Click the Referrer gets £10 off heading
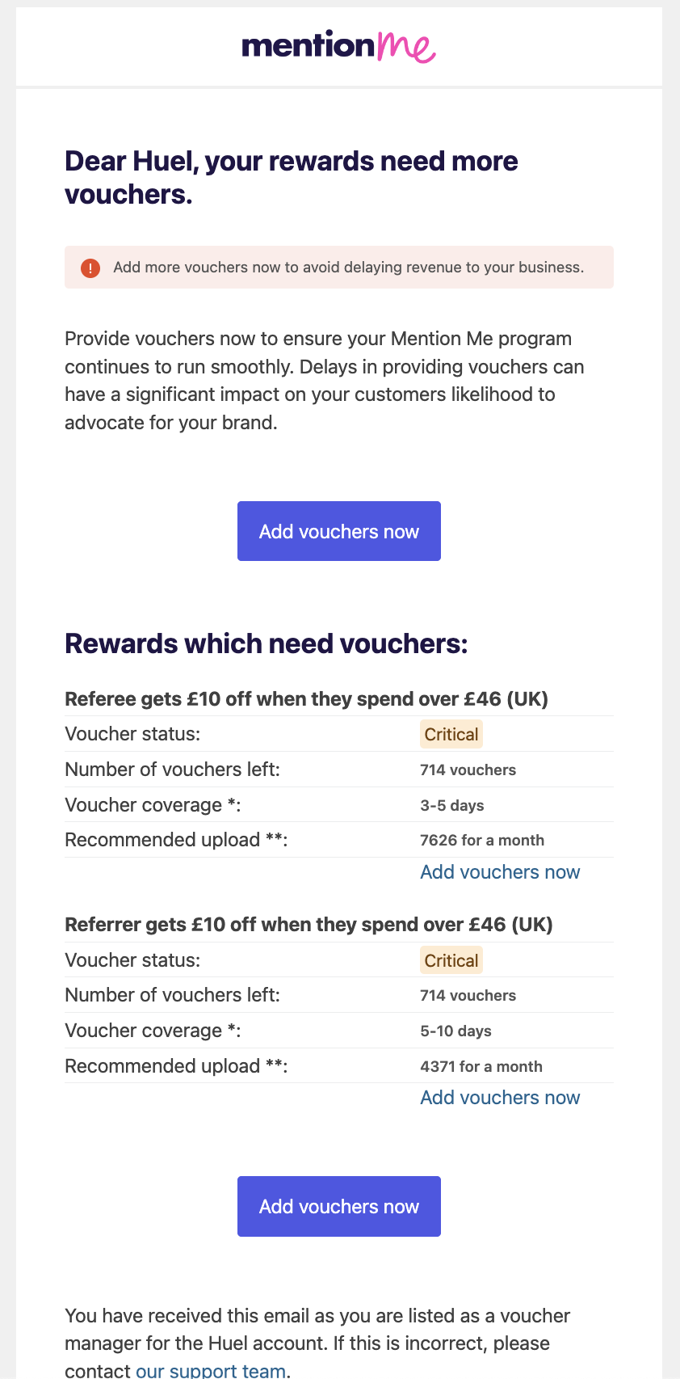Screen dimensions: 680x1379 click(x=309, y=925)
